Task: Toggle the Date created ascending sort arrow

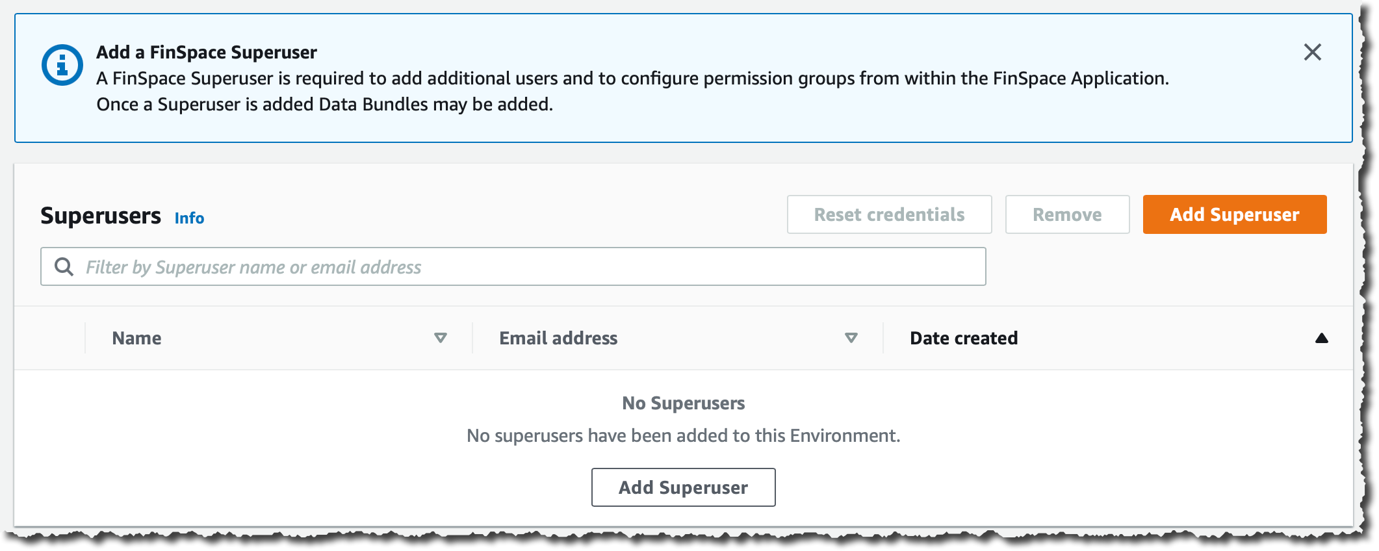Action: (x=1321, y=338)
